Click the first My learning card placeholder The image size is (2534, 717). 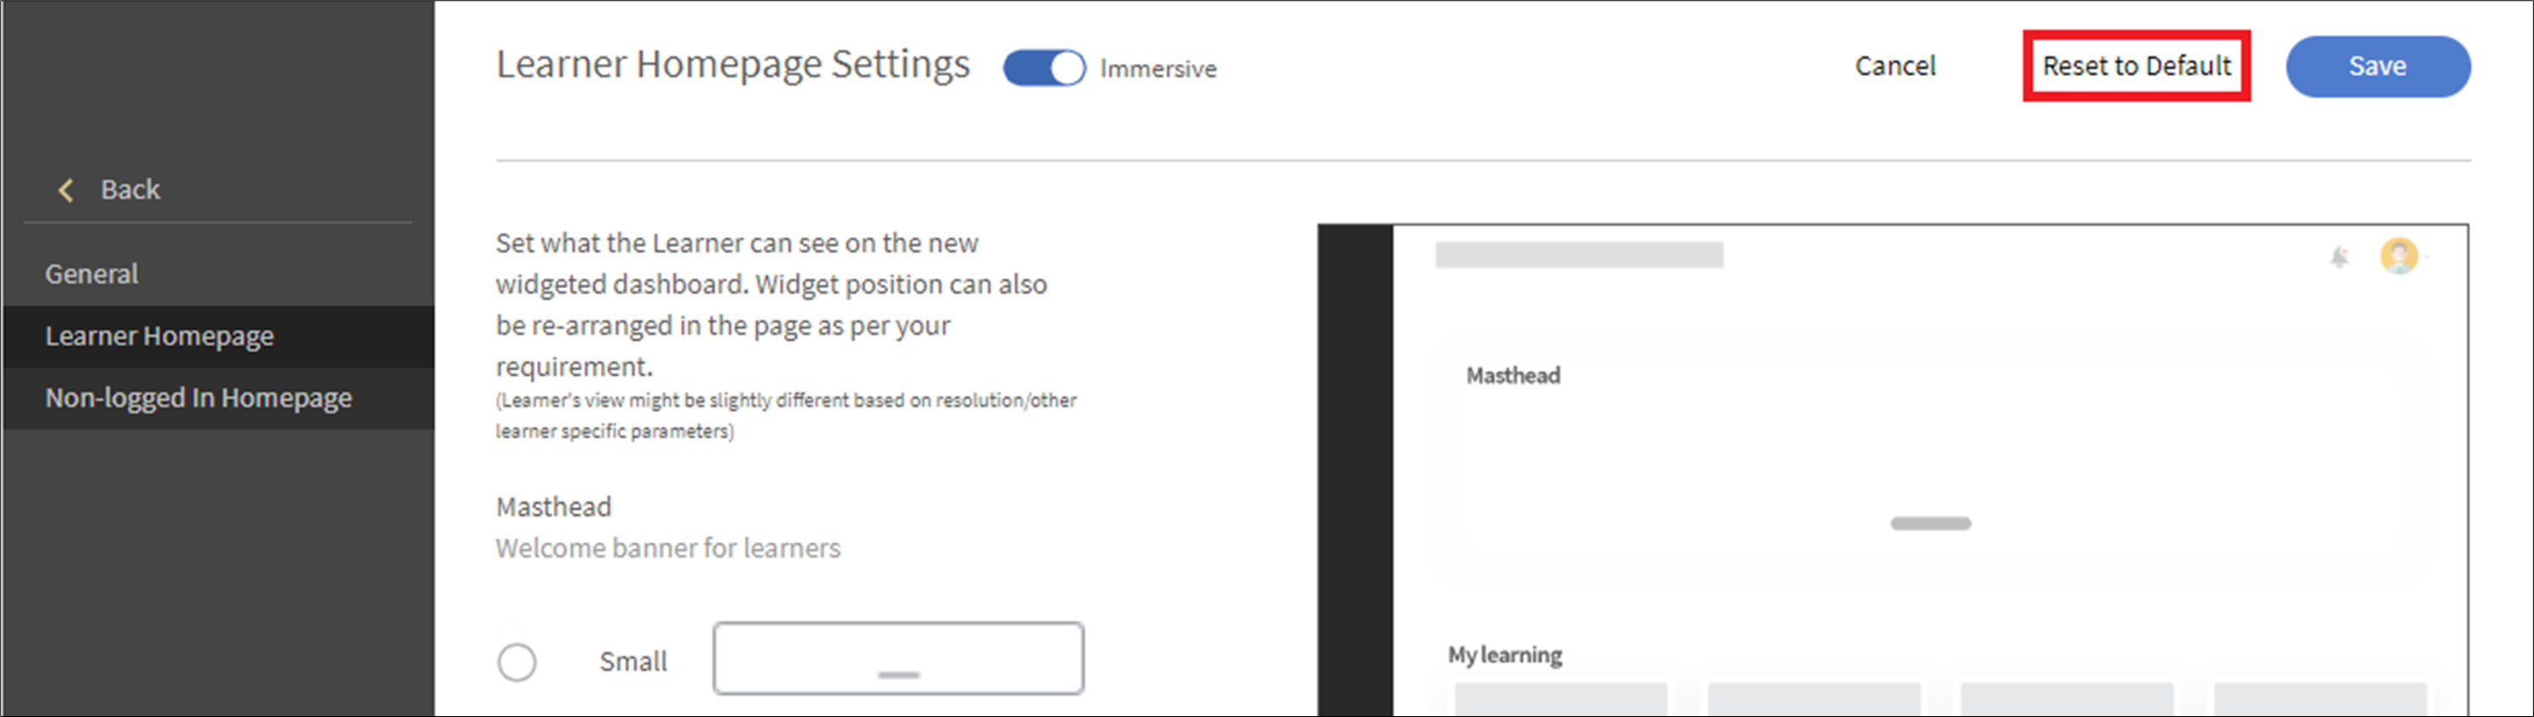[1561, 698]
